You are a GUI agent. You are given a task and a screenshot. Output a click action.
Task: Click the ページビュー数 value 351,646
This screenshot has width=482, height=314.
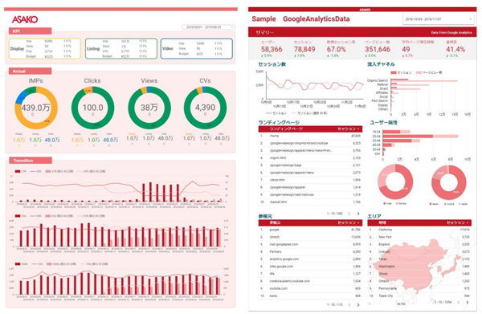coord(378,49)
